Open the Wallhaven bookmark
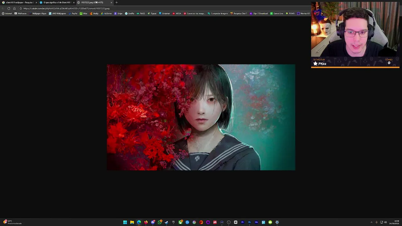This screenshot has width=402, height=226. [20, 13]
